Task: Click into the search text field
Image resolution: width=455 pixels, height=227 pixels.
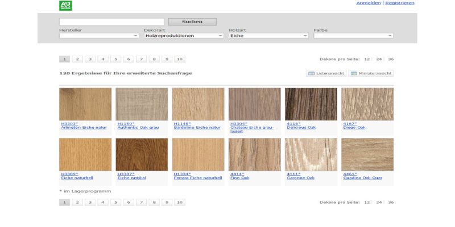Action: pyautogui.click(x=111, y=22)
